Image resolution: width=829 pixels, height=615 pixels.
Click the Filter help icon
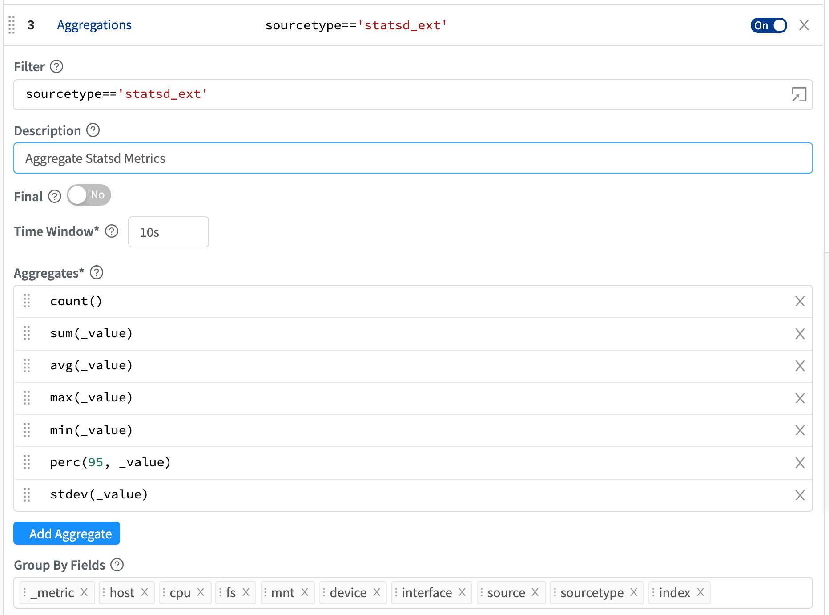coord(56,67)
